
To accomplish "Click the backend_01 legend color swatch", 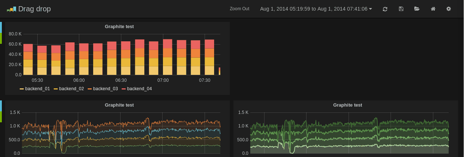I will coord(22,89).
